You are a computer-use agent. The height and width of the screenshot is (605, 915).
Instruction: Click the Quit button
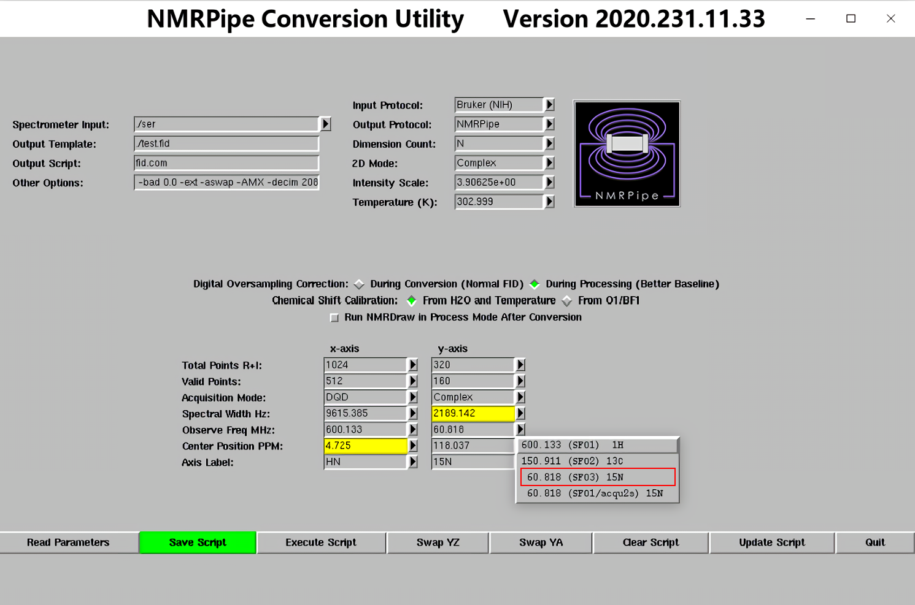(875, 542)
